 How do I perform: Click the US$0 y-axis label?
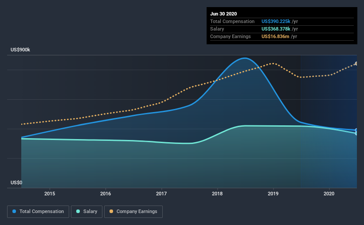[x=16, y=183]
